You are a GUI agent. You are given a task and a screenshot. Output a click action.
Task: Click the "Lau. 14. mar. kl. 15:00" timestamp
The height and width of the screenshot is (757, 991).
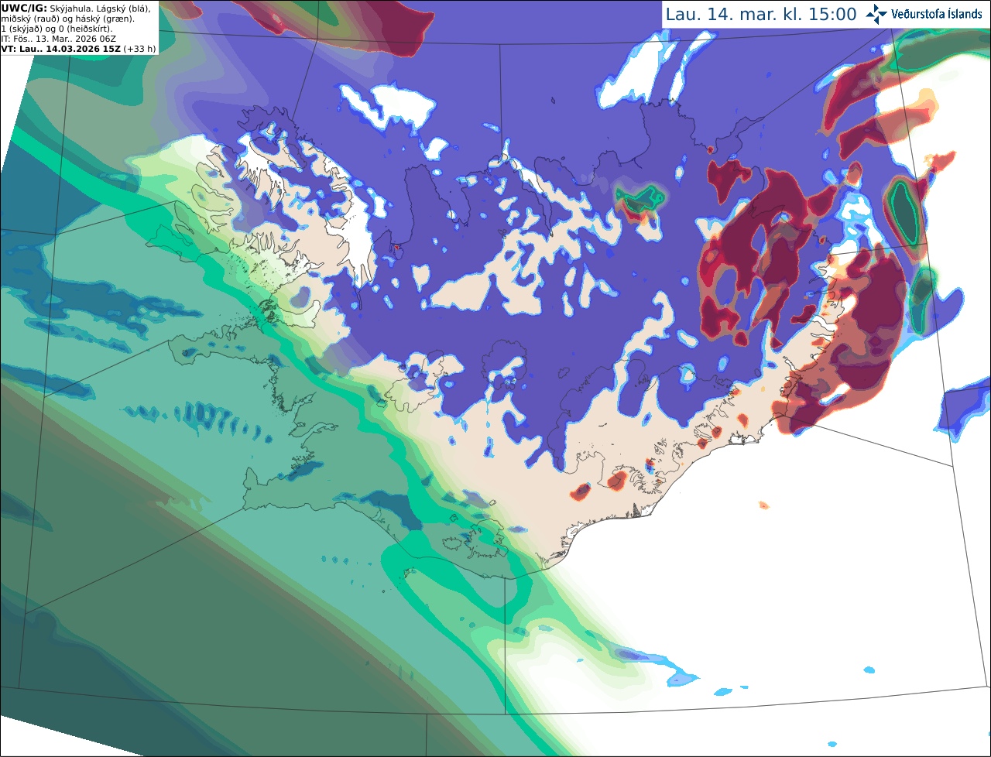761,14
